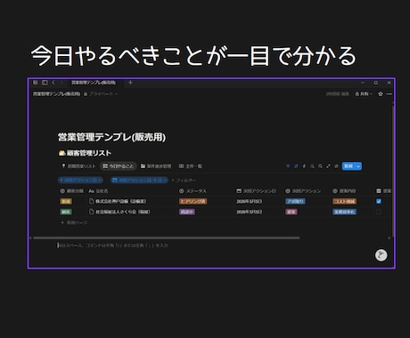The image size is (410, 338).
Task: Open the page icon of 社会福祉法人さくら会 row
Action: [x=92, y=212]
